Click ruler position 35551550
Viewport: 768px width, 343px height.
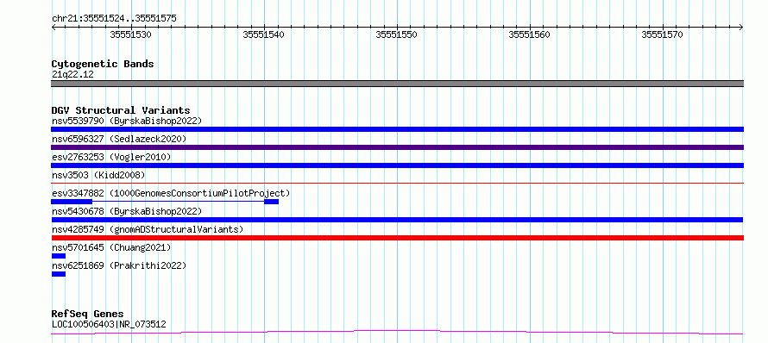(x=397, y=34)
